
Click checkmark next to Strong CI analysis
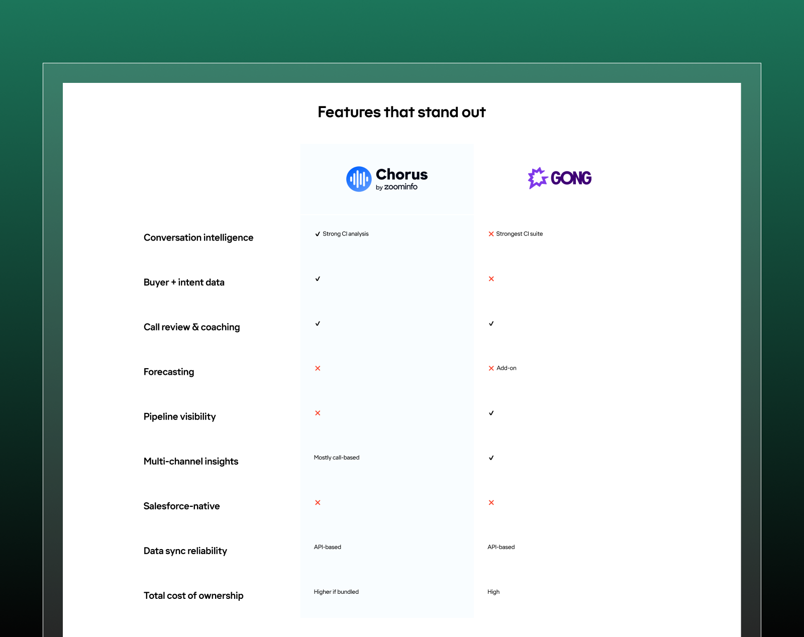(318, 234)
